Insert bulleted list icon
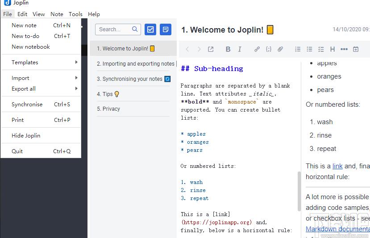Image resolution: width=370 pixels, height=238 pixels. point(309,49)
